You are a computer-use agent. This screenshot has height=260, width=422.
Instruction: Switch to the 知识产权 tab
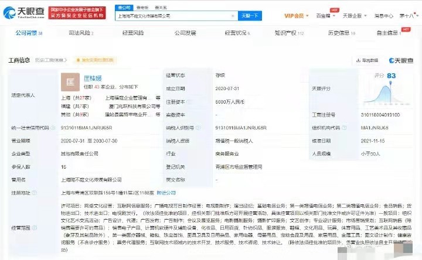pyautogui.click(x=290, y=33)
